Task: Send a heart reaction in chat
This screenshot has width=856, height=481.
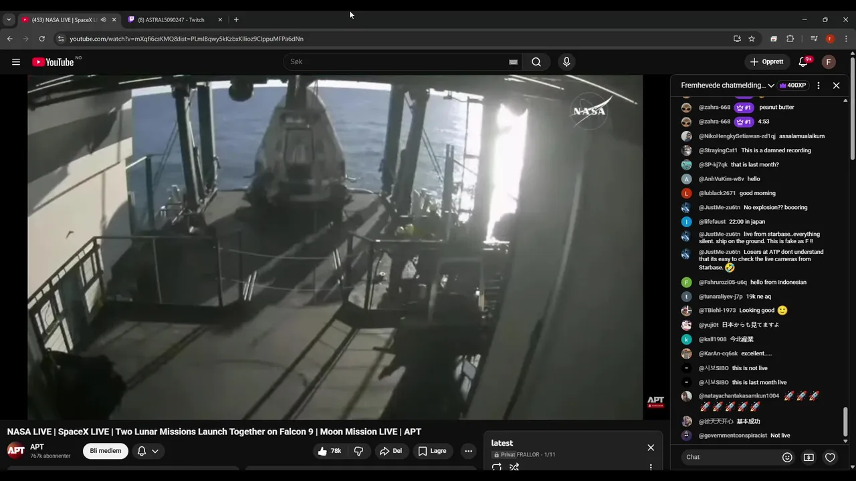Action: tap(830, 458)
